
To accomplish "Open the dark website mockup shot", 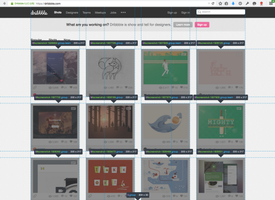I will (x=55, y=122).
